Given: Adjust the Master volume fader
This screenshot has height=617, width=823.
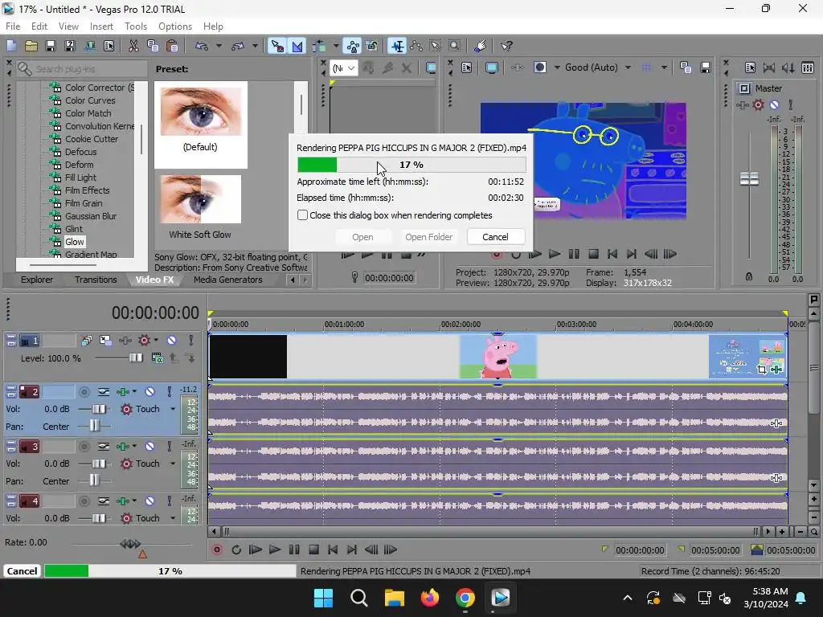Looking at the screenshot, I should pyautogui.click(x=750, y=179).
